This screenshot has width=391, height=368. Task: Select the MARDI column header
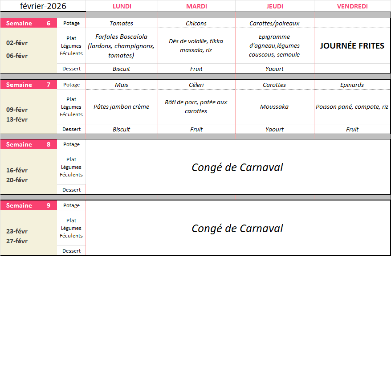(x=196, y=6)
